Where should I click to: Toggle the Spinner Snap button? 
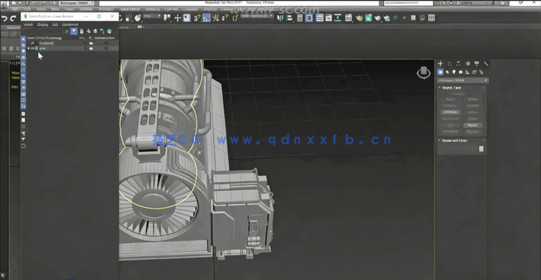pos(226,18)
